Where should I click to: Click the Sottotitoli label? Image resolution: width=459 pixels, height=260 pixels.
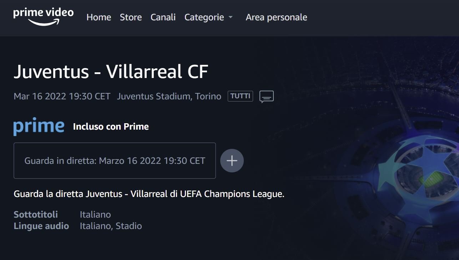click(x=36, y=214)
